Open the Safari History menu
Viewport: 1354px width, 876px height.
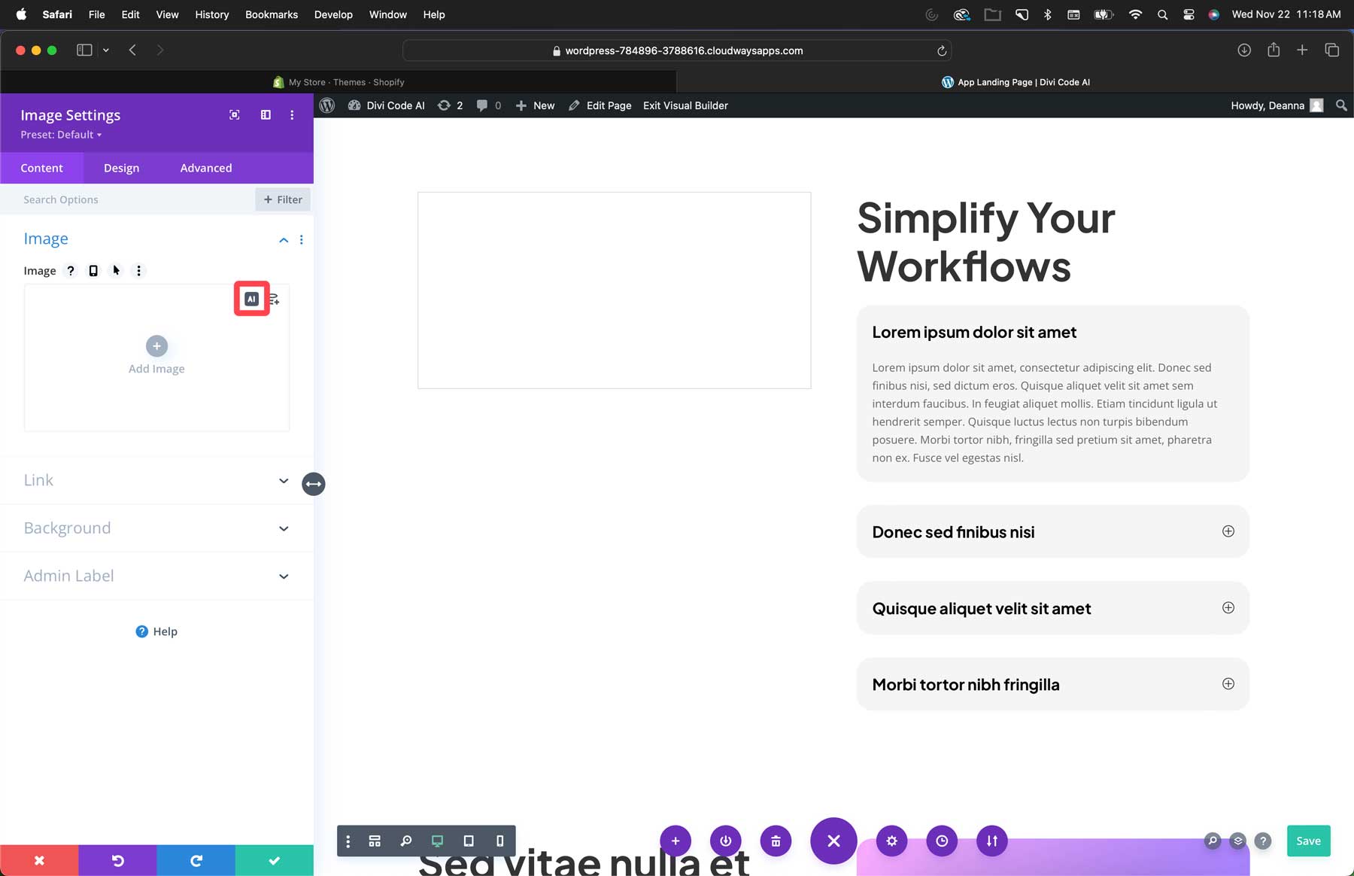pos(211,14)
